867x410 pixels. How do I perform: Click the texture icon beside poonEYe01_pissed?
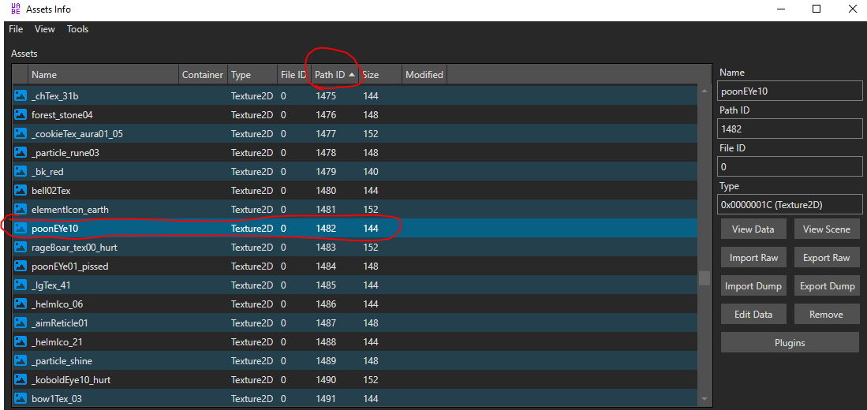click(x=21, y=266)
